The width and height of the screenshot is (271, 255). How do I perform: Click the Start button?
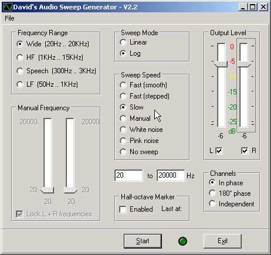(143, 241)
